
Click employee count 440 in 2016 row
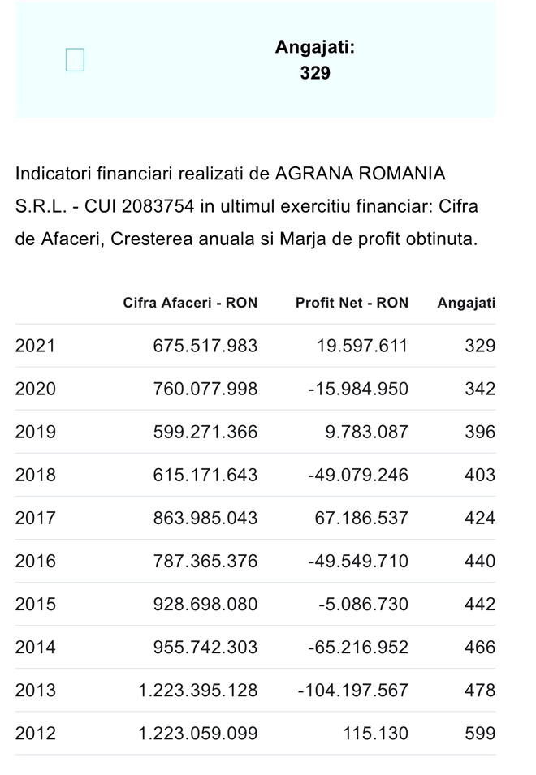coord(480,561)
